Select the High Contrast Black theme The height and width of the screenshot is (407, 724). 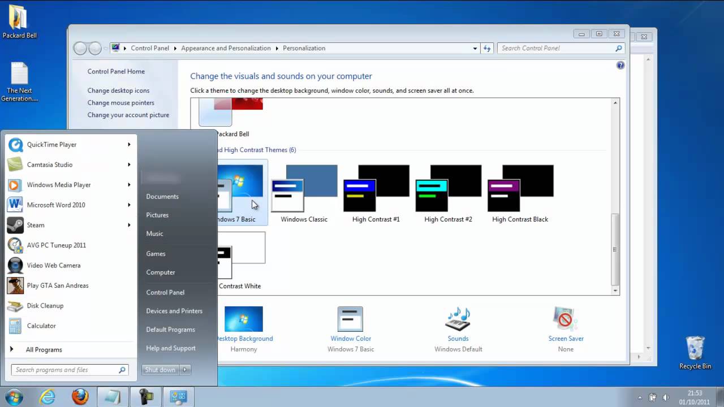click(520, 193)
